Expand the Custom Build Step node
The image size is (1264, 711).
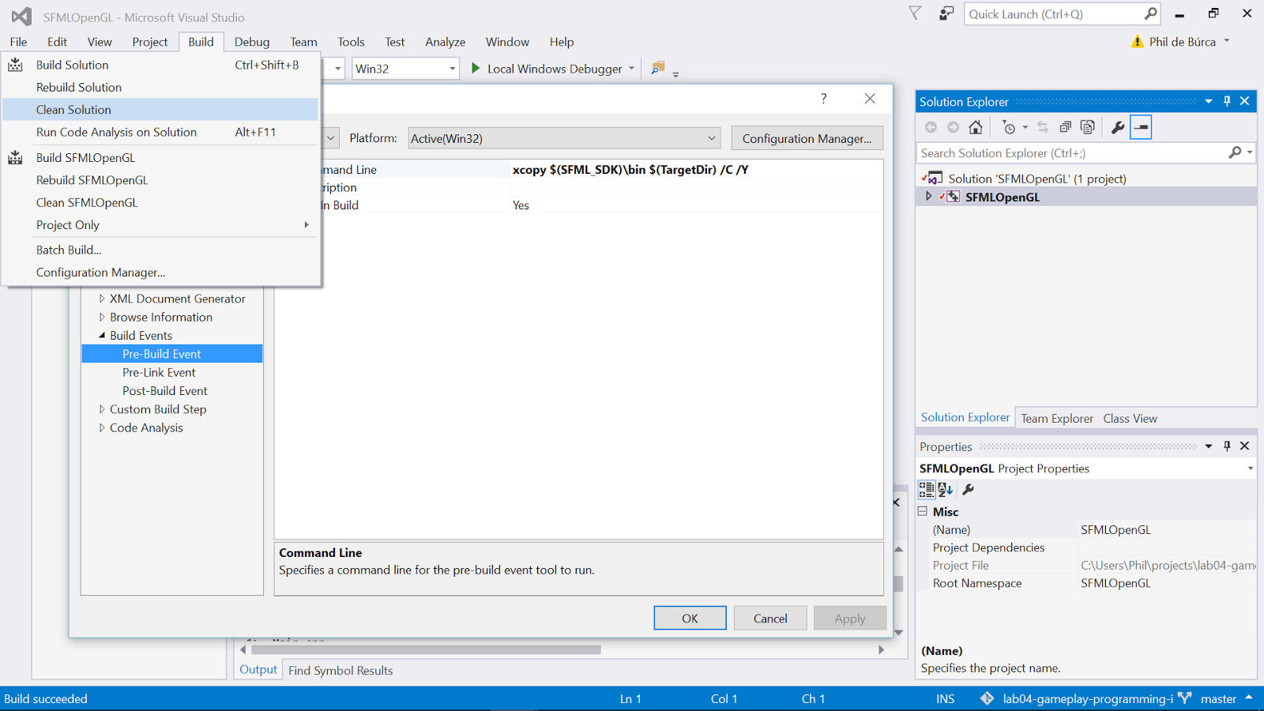pos(102,409)
